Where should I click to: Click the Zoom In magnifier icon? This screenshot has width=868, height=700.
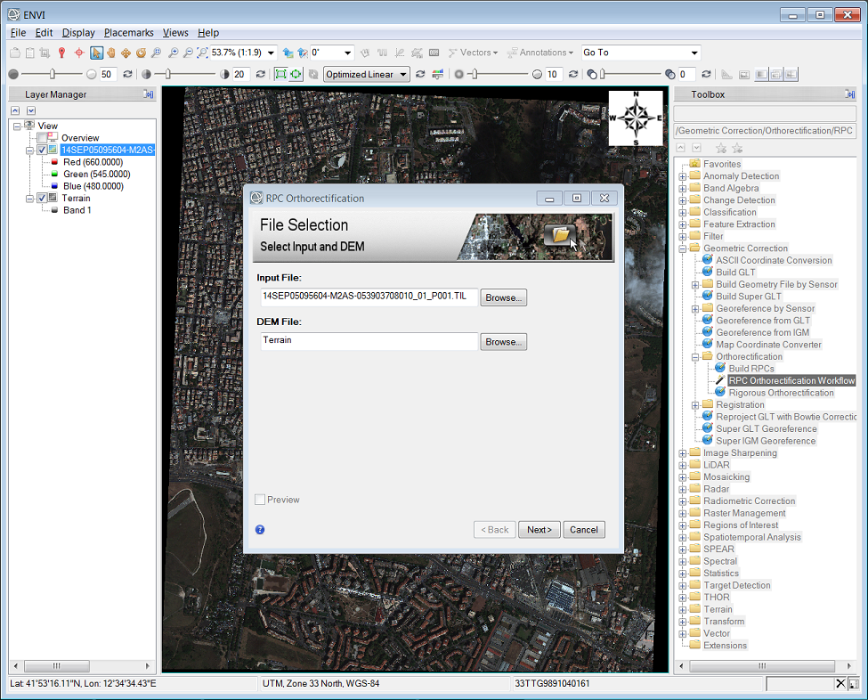pyautogui.click(x=173, y=53)
